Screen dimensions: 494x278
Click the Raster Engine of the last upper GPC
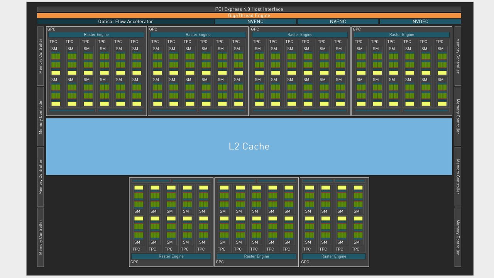[x=402, y=35]
